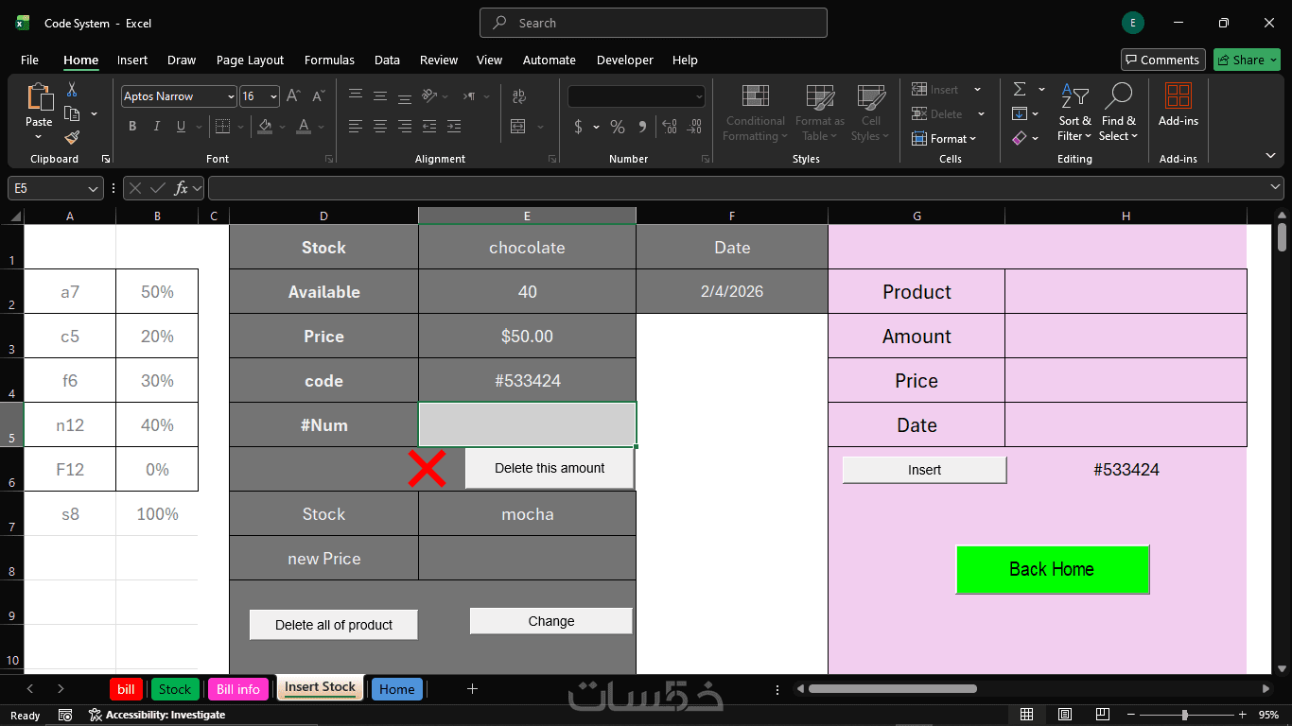Go to the Formulas ribbon tab
The image size is (1292, 726).
tap(329, 60)
